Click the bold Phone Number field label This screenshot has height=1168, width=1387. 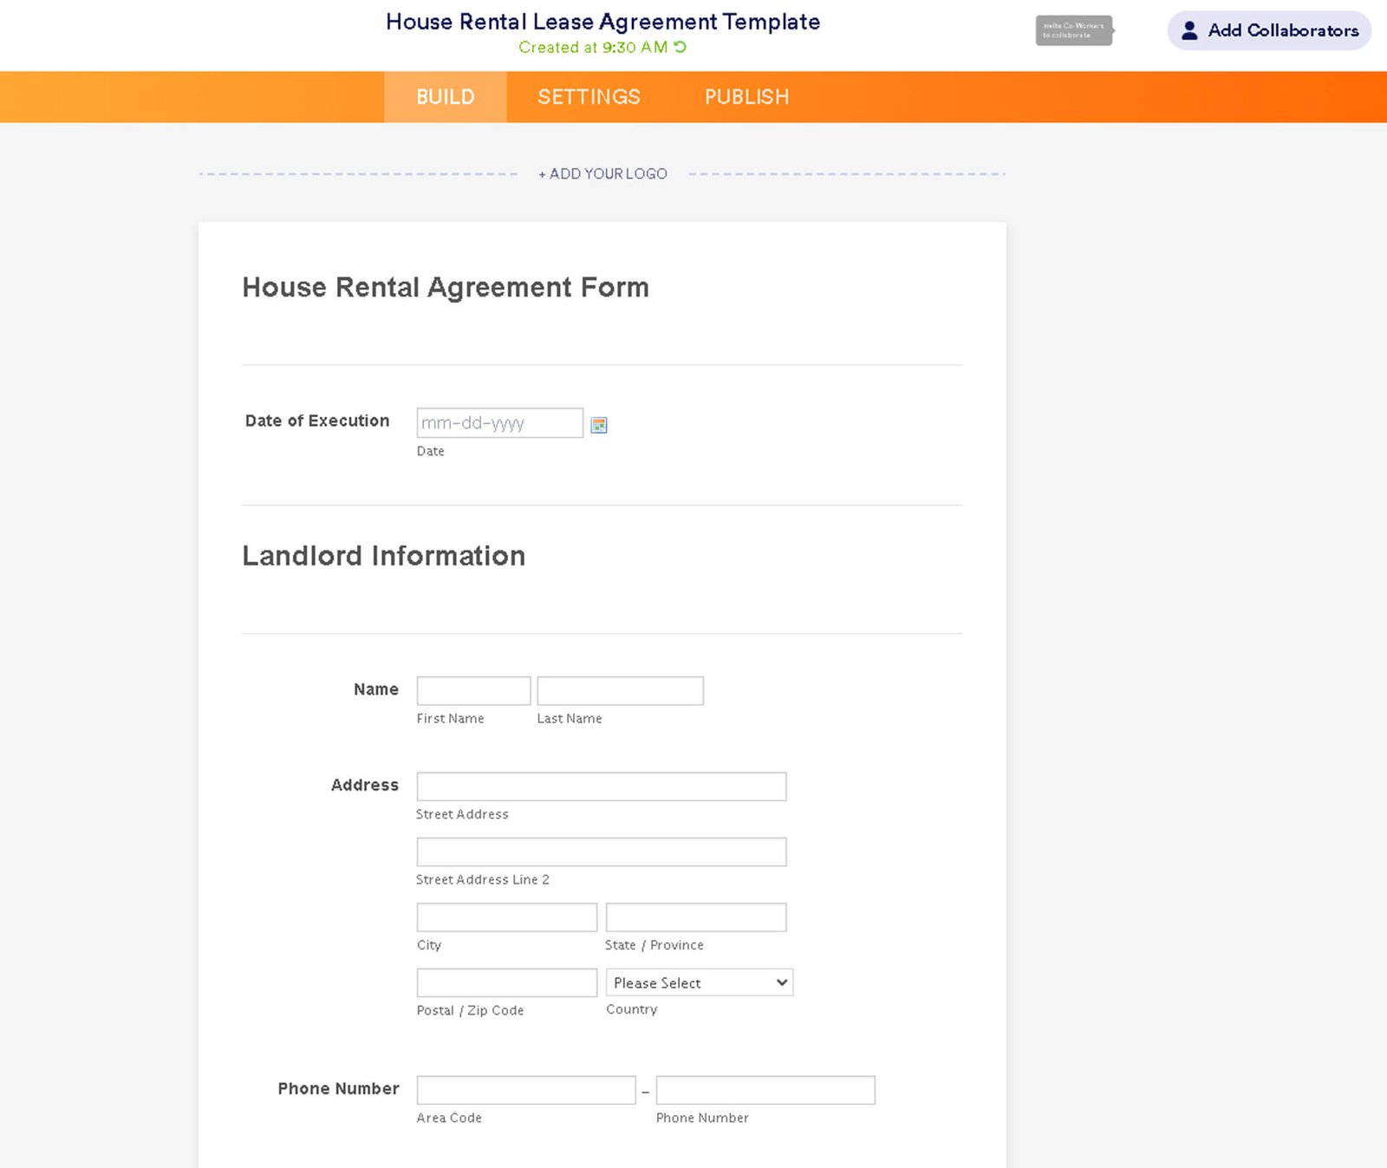point(339,1088)
